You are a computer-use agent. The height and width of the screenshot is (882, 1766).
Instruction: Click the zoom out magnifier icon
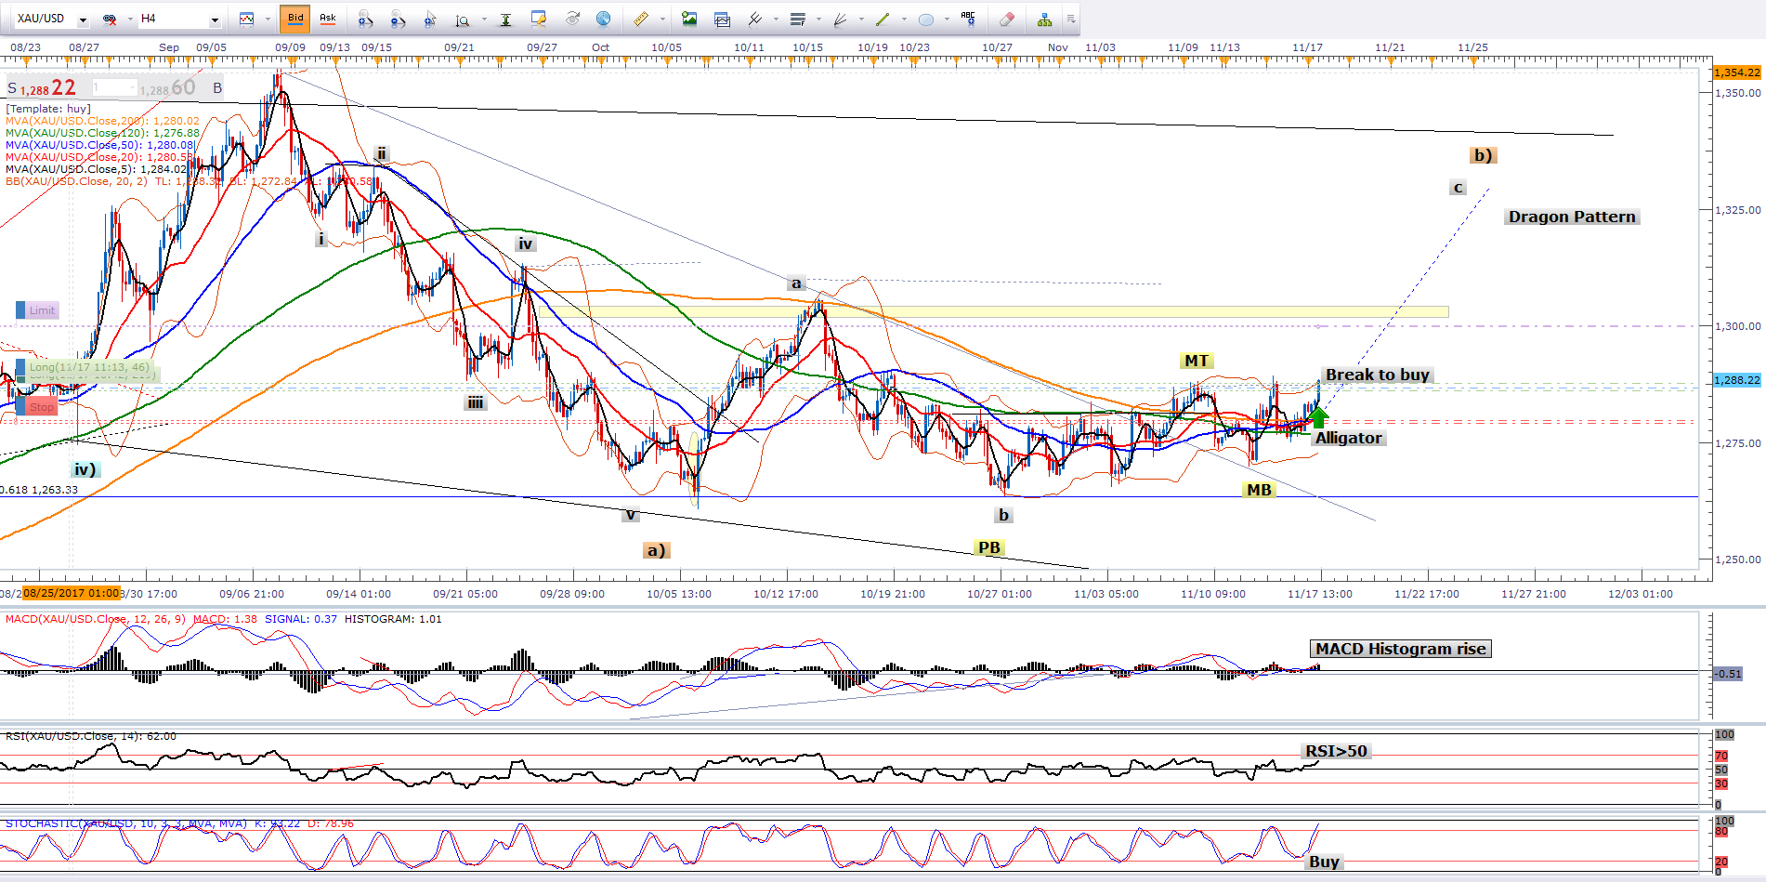coord(397,19)
